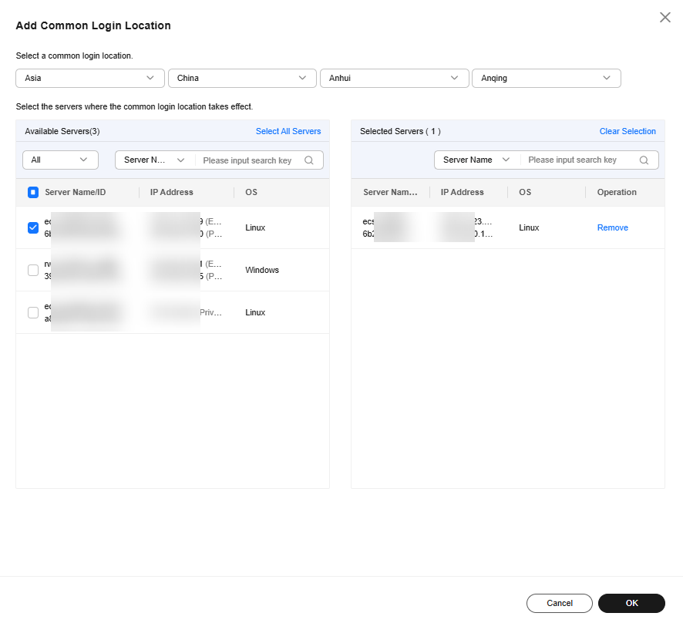
Task: Click Select All Servers link
Action: pos(288,131)
